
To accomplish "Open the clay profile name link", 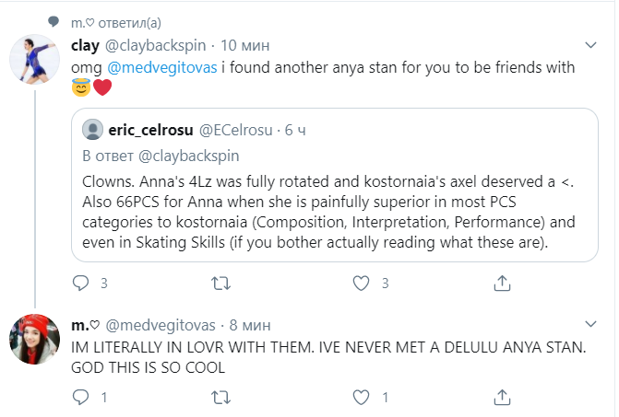I will (83, 44).
